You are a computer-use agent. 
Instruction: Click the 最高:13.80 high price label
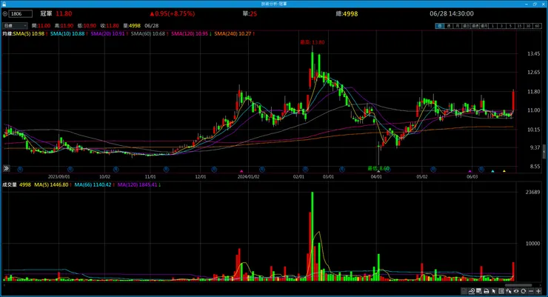tap(312, 42)
